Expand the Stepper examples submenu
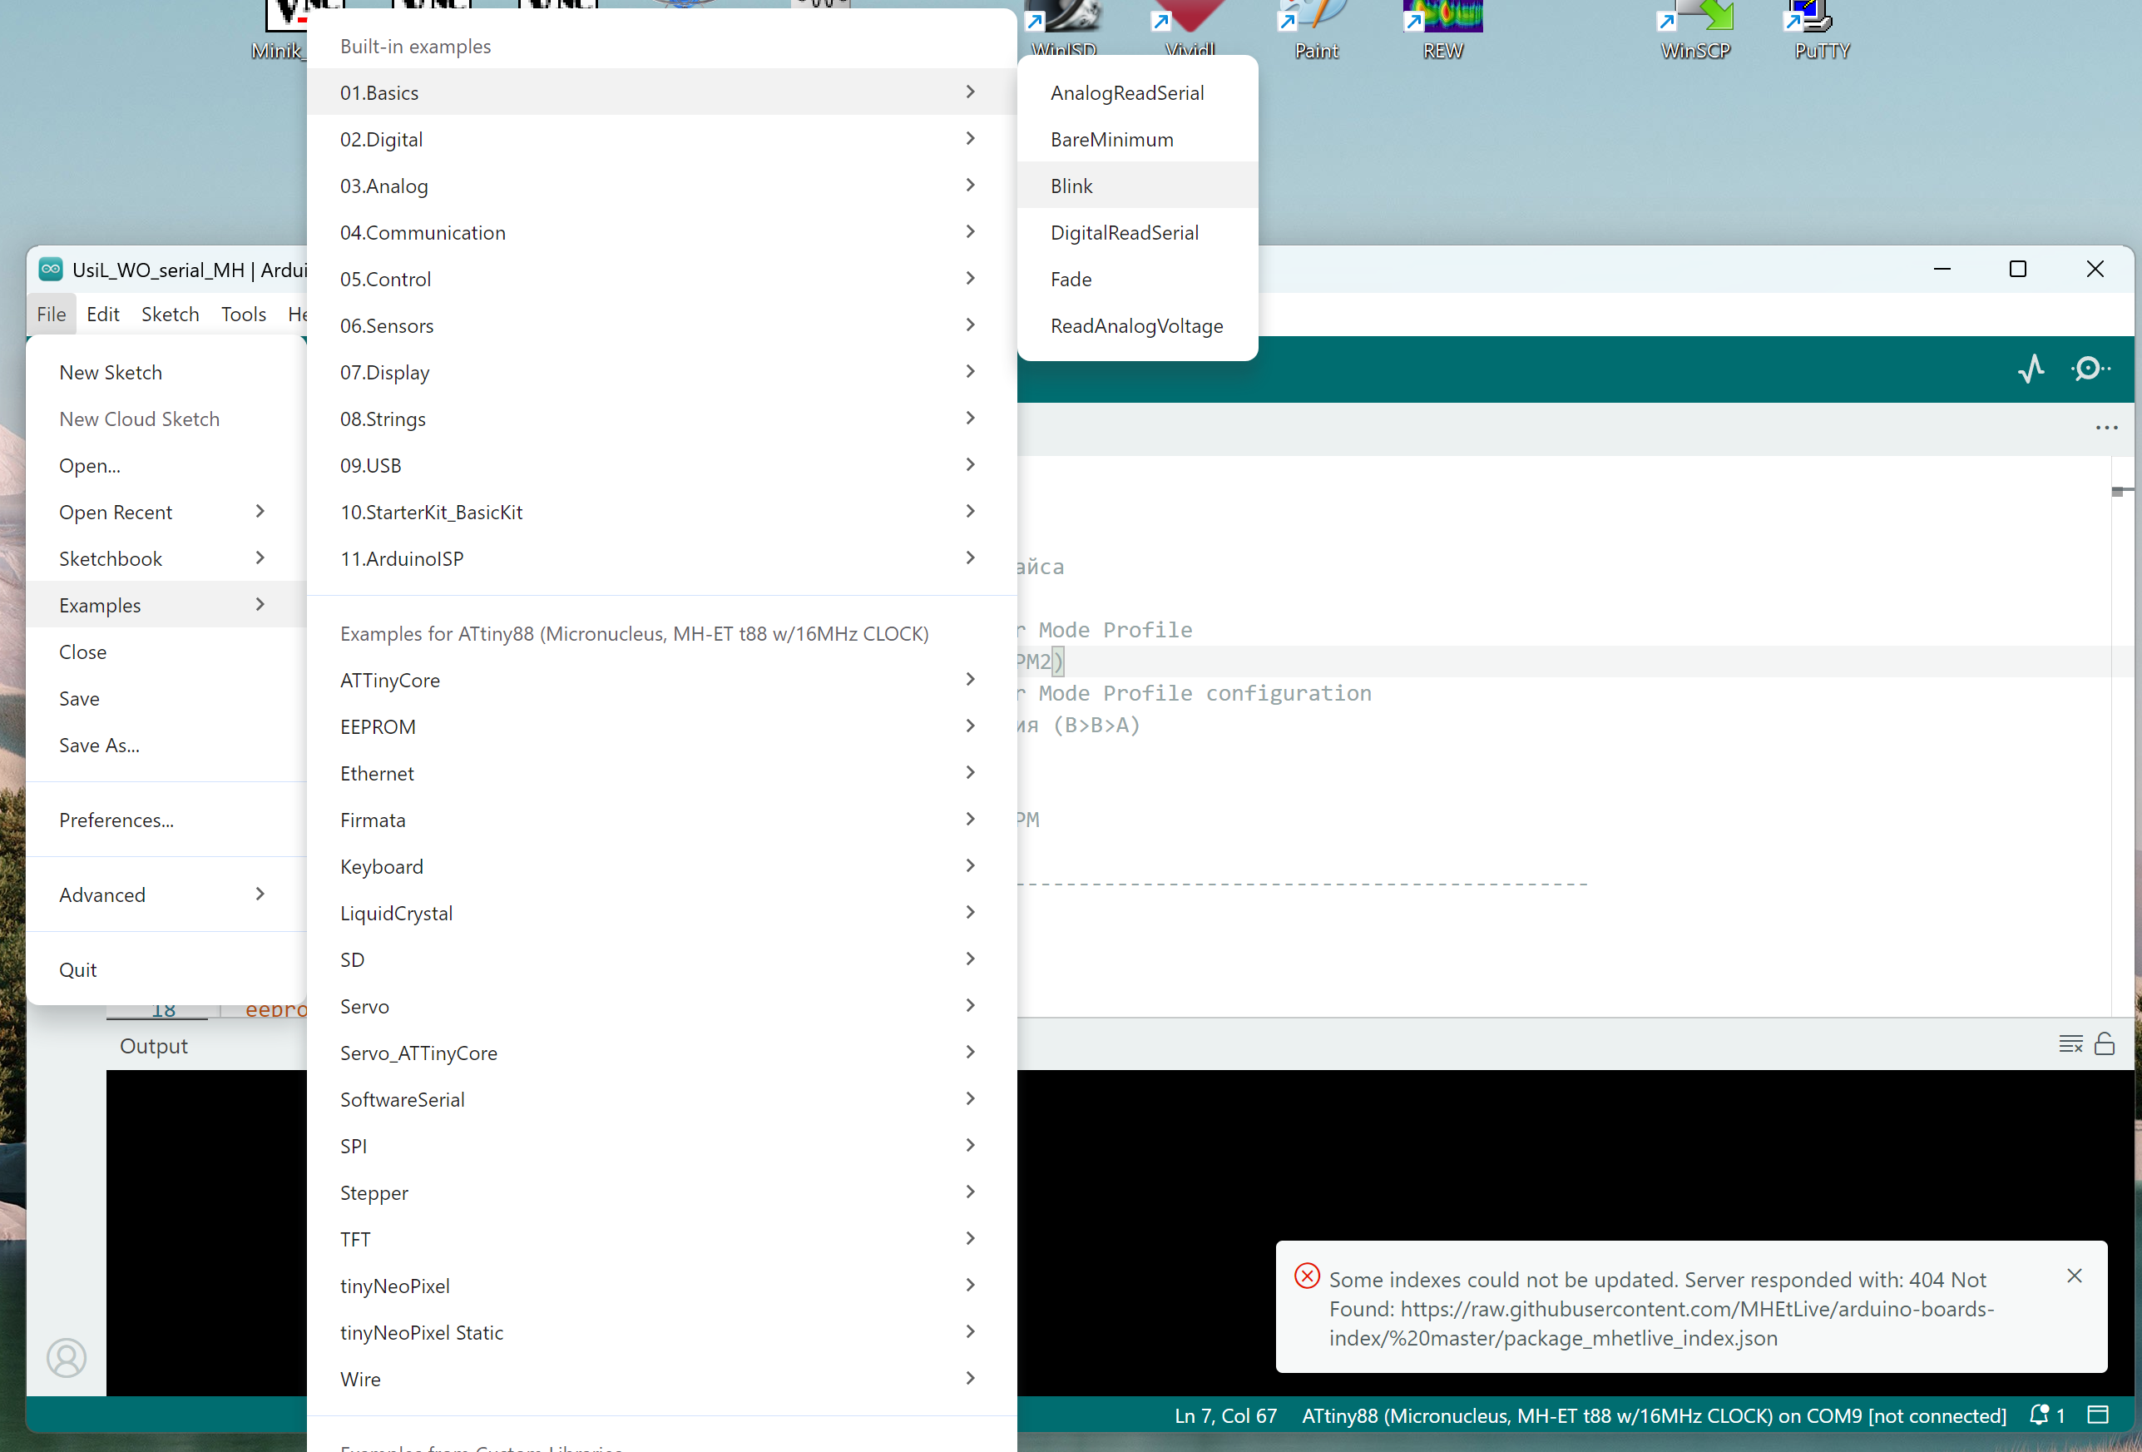 662,1192
